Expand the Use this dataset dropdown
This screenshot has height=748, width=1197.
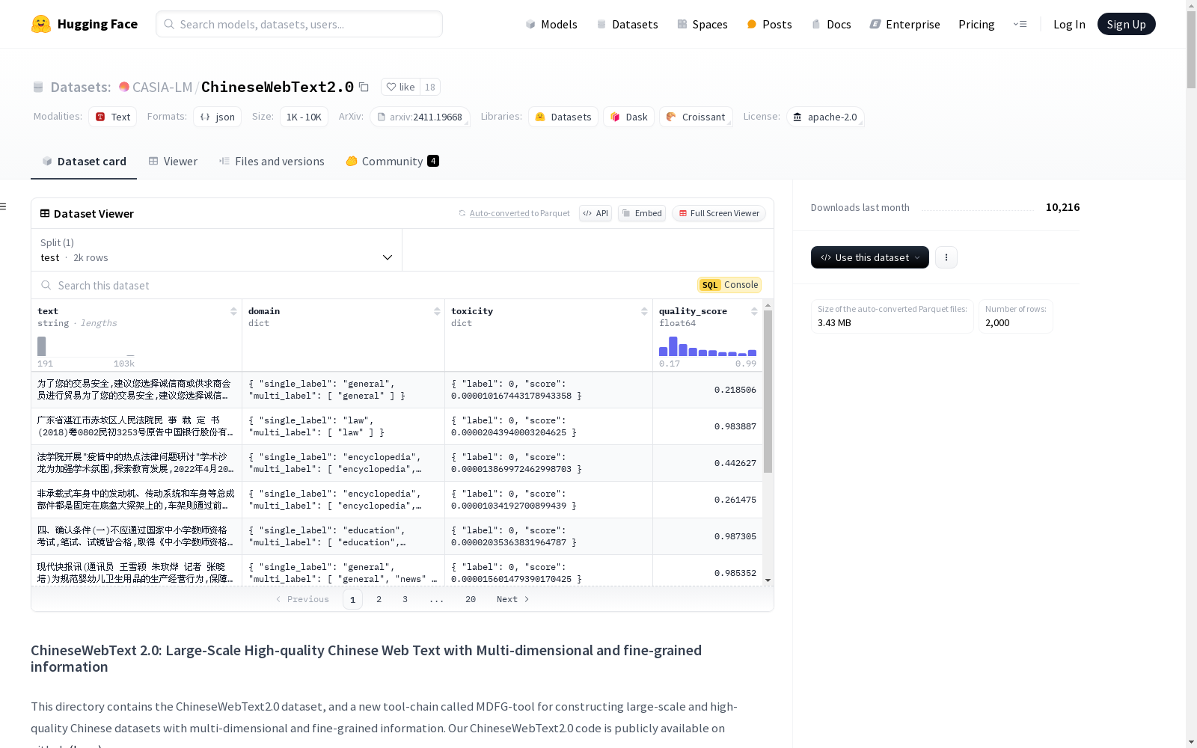click(x=870, y=257)
